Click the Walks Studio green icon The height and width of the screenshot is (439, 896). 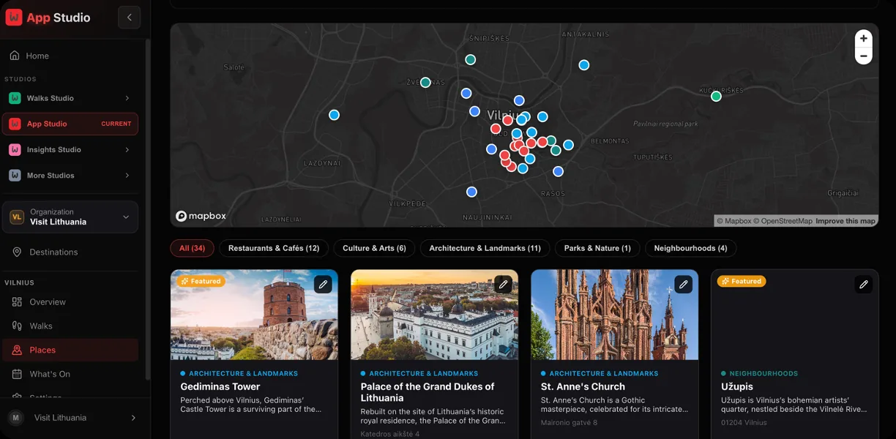click(x=15, y=98)
